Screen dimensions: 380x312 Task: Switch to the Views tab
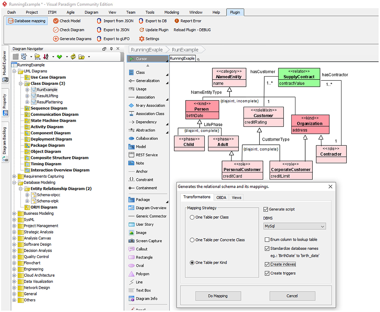237,197
